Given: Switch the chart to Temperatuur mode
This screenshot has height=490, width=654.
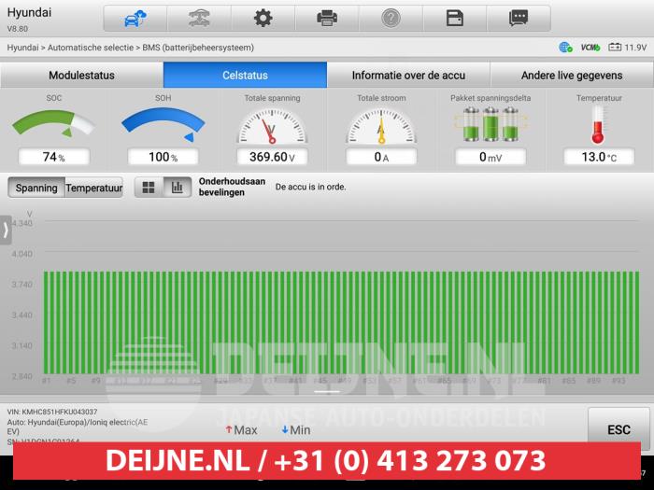Looking at the screenshot, I should click(93, 188).
